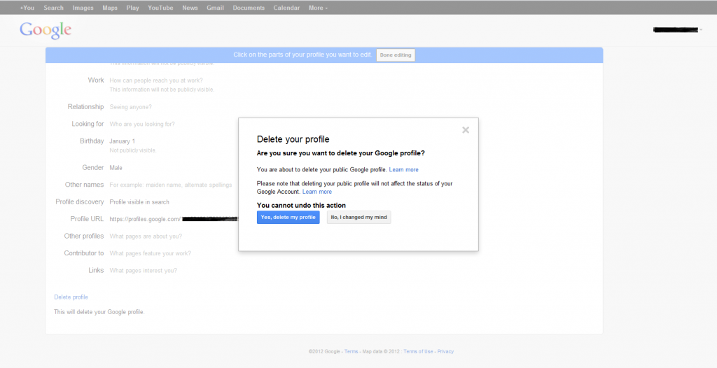This screenshot has width=717, height=368.
Task: Open Learn more link about Google Account
Action: click(x=317, y=192)
